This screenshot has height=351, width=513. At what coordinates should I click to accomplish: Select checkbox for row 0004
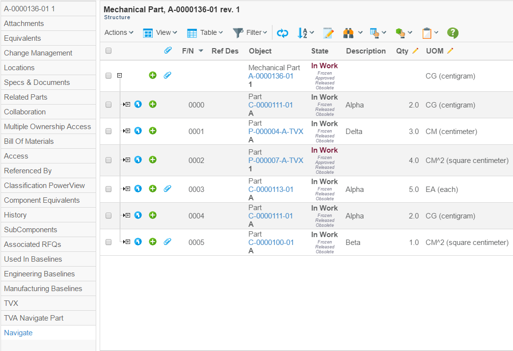pyautogui.click(x=108, y=216)
